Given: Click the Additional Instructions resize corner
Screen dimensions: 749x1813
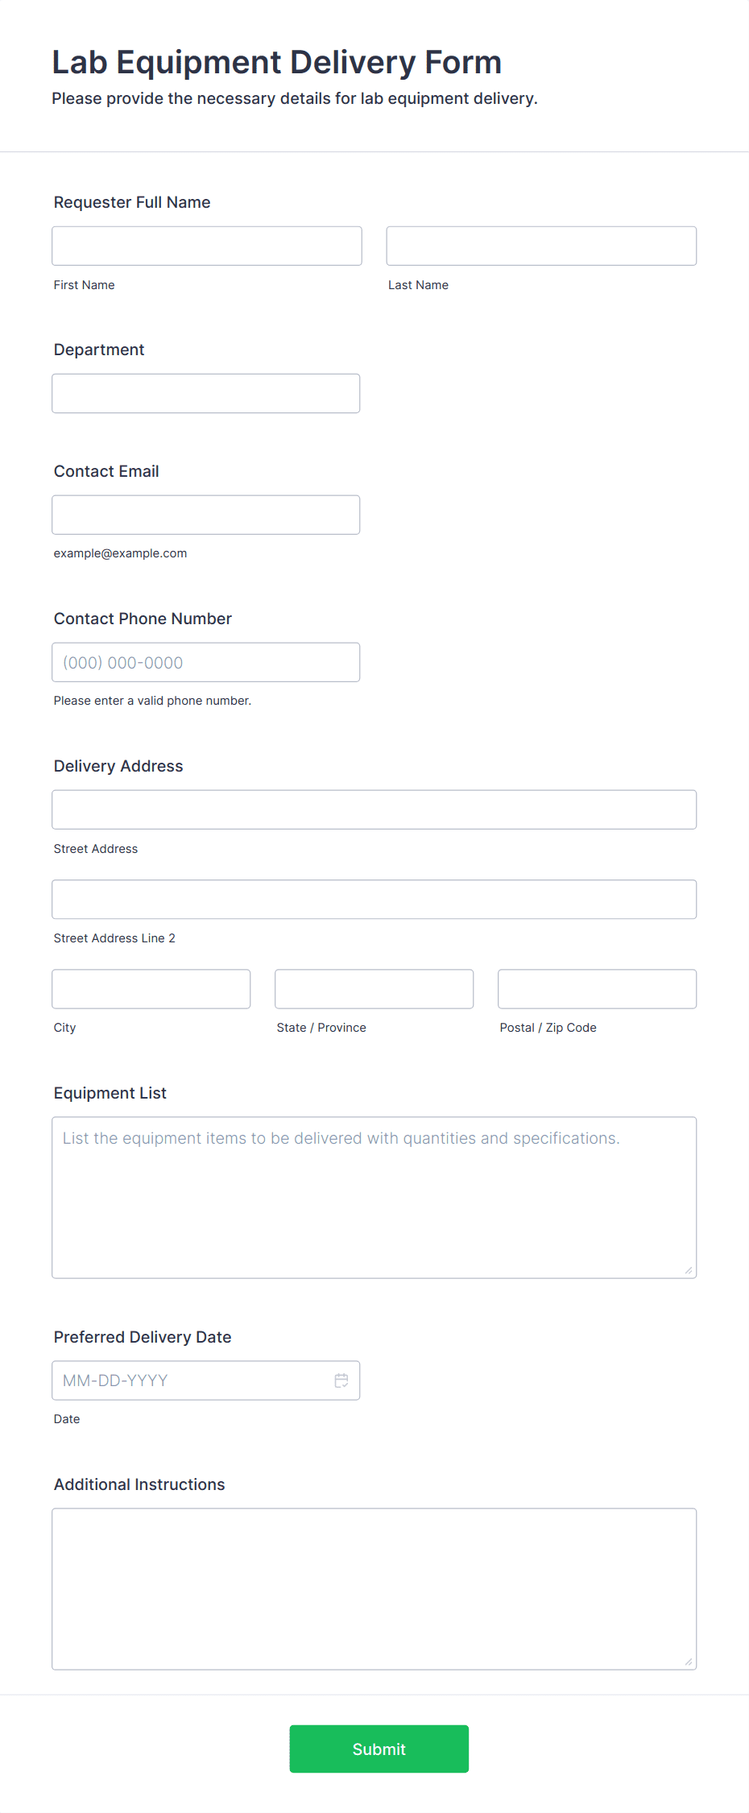Looking at the screenshot, I should tap(689, 1662).
